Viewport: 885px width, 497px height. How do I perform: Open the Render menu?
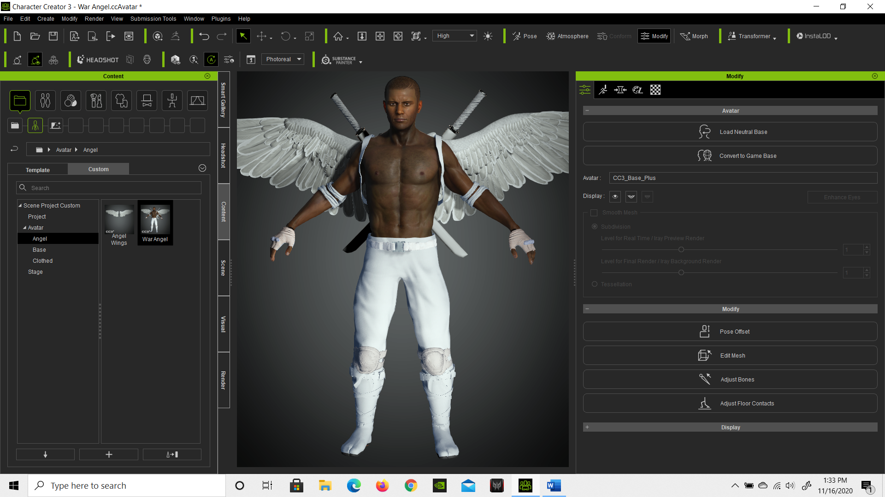tap(94, 19)
